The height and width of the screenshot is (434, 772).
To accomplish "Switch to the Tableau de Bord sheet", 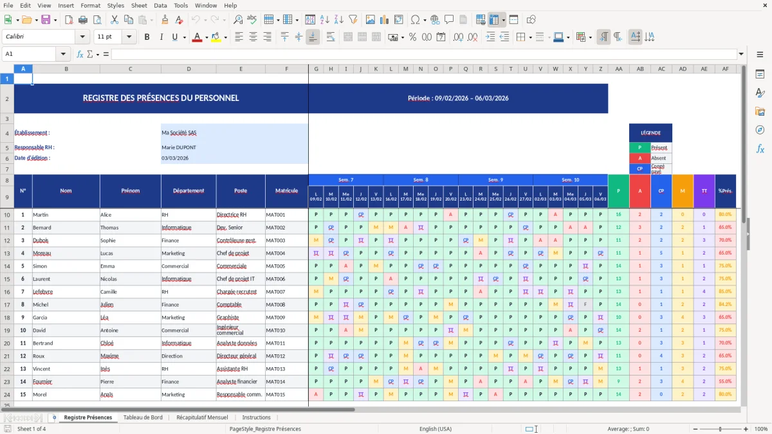I will [x=143, y=417].
